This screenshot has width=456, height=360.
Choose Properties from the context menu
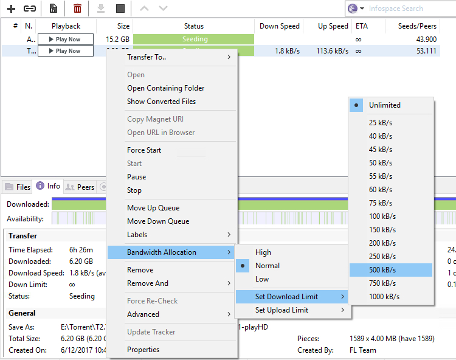click(x=143, y=350)
